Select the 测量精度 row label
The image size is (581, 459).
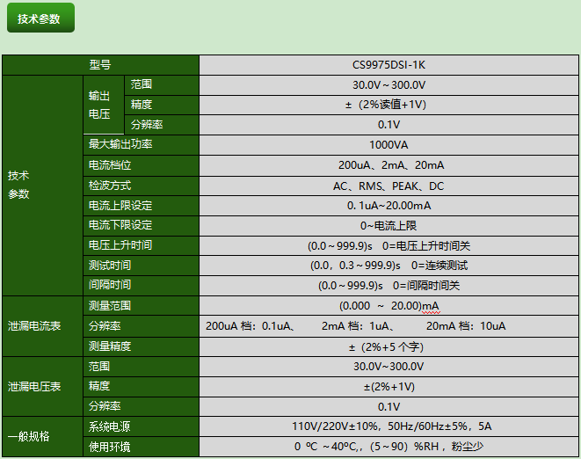110,346
